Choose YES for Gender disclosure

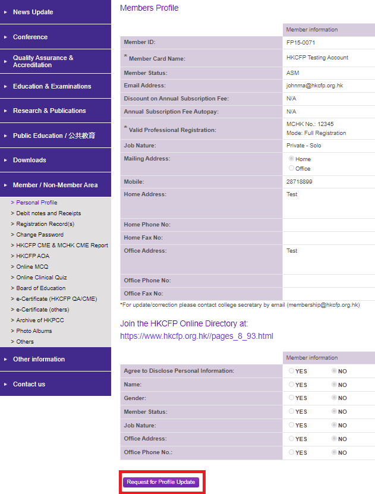point(291,398)
